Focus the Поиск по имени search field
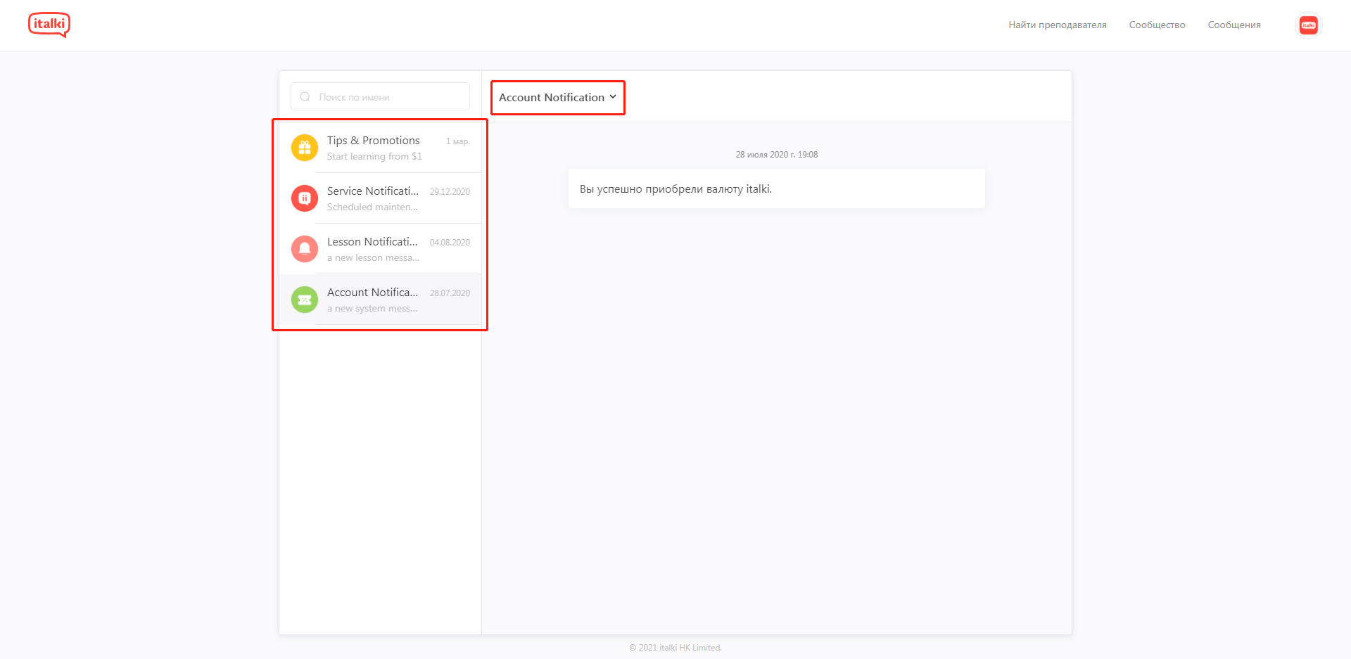 380,97
